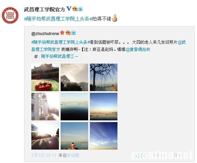Open the @zhuzhuIrene user link
The width and height of the screenshot is (197, 163).
click(45, 33)
